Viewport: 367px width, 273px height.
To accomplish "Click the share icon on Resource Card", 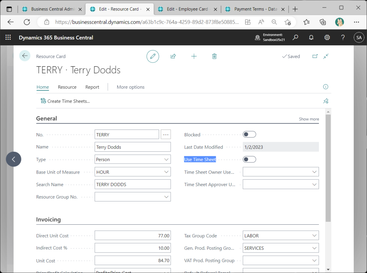I will coord(173,56).
